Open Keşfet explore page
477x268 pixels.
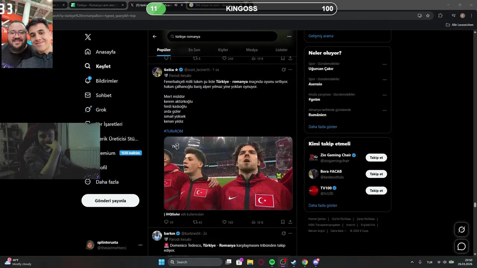[98, 66]
